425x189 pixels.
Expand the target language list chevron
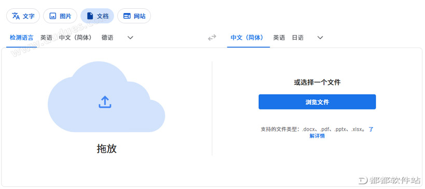[320, 38]
